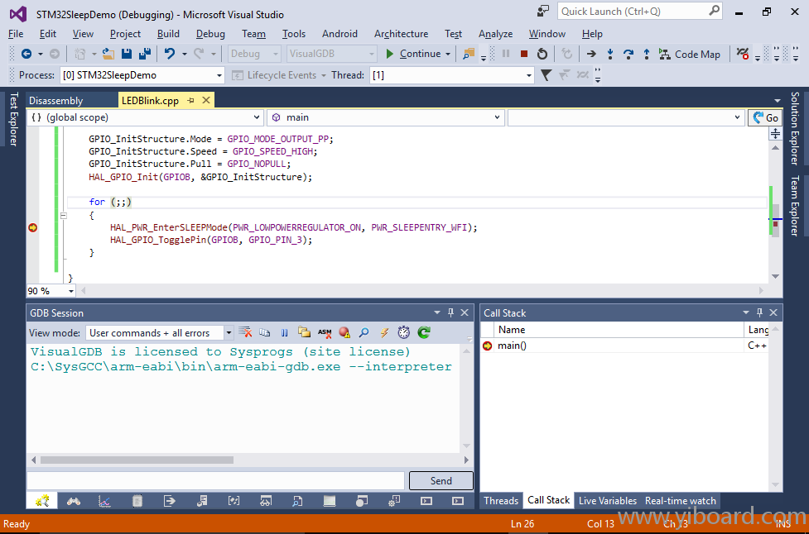Click the Go button in navigation bar
Image resolution: width=809 pixels, height=534 pixels.
click(766, 117)
